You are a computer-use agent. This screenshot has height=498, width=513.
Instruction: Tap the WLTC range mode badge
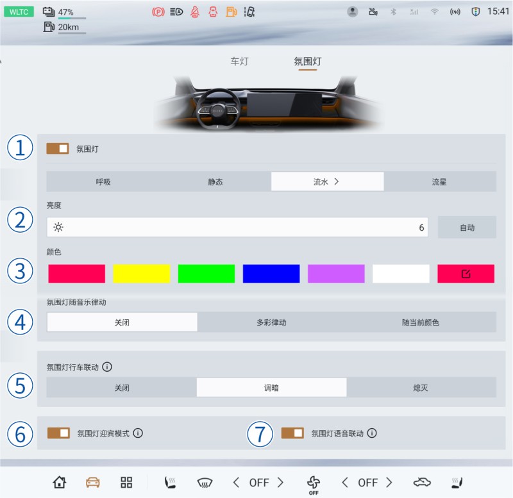[19, 12]
